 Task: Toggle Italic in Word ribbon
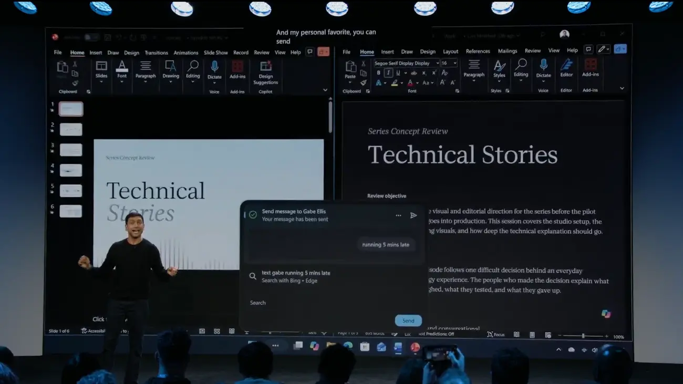(388, 73)
